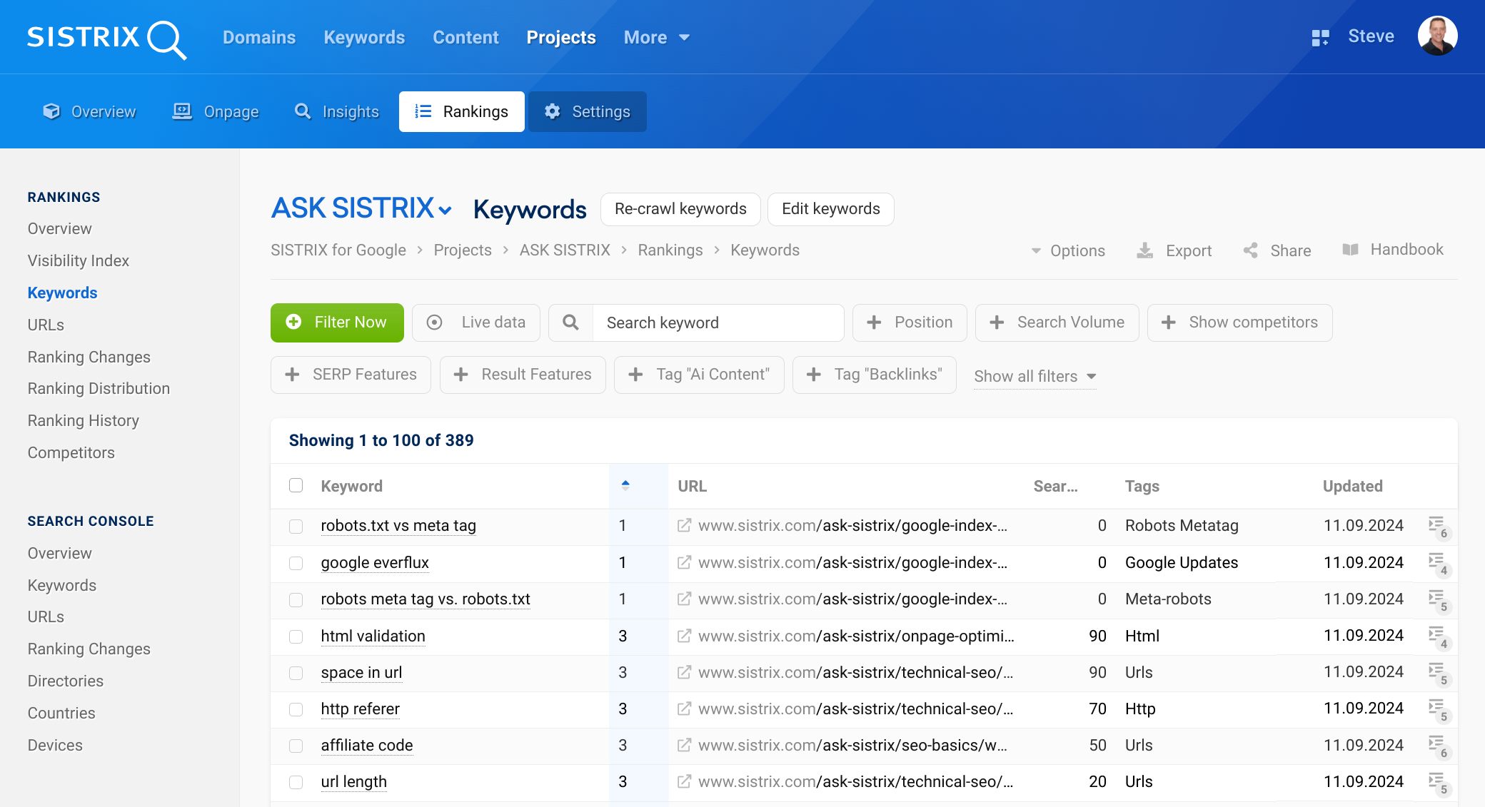This screenshot has width=1485, height=807.
Task: Open external link icon for robots.txt vs meta tag URL
Action: (684, 526)
